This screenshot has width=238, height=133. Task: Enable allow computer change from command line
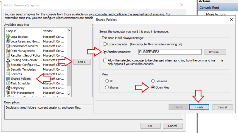tap(106, 60)
